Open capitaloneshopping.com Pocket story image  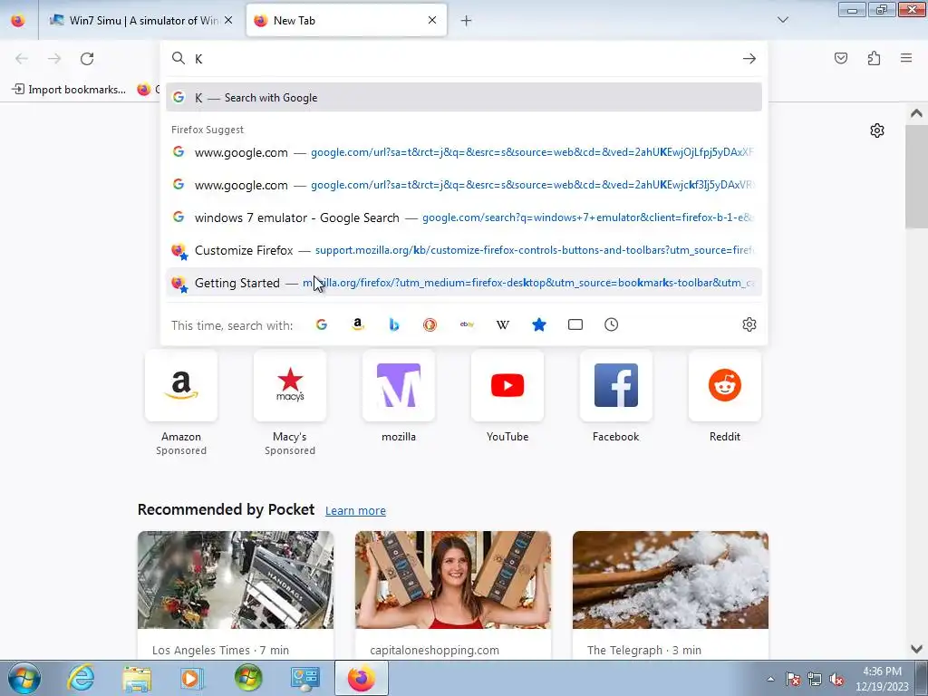[453, 580]
